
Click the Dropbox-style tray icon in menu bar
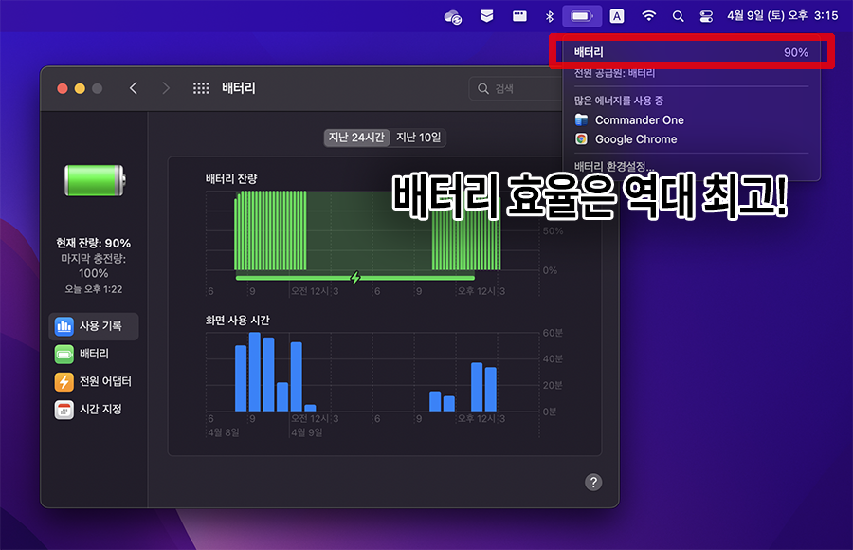tap(486, 16)
